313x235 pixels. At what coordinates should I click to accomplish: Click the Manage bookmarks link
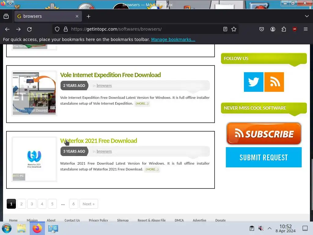click(173, 39)
